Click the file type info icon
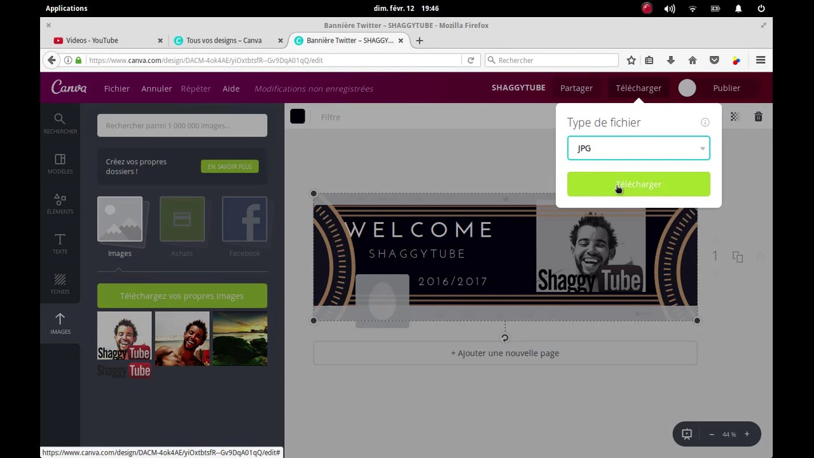The width and height of the screenshot is (814, 458). 705,123
